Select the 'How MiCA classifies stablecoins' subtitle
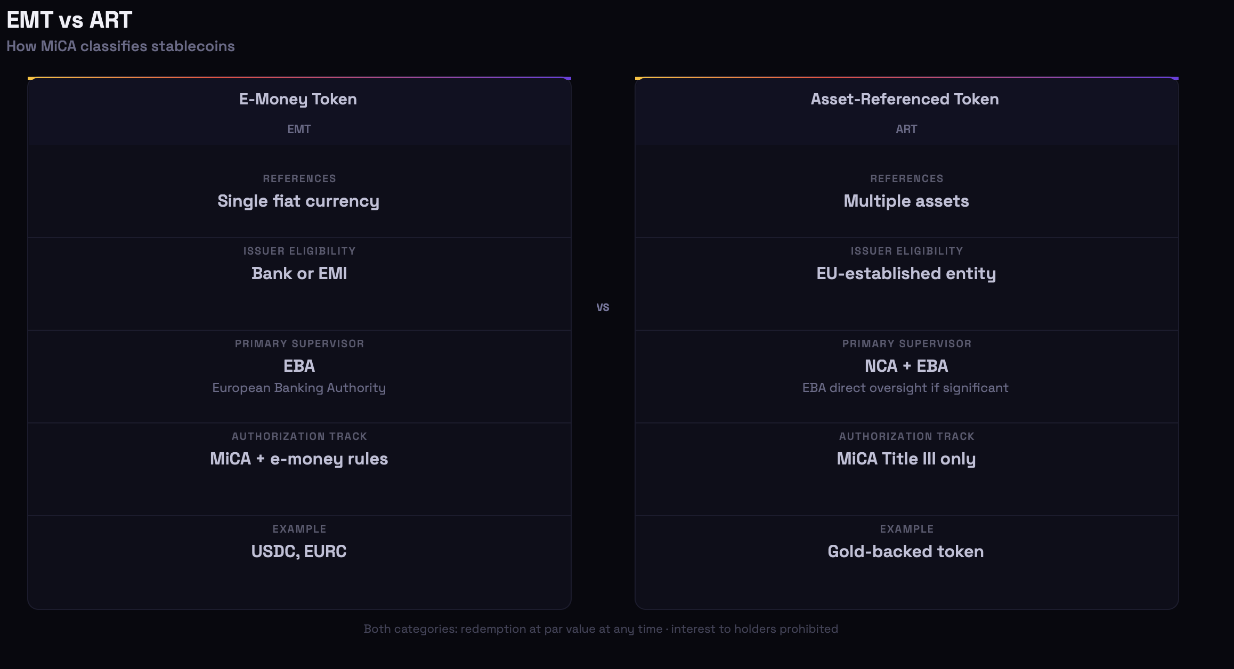Image resolution: width=1234 pixels, height=669 pixels. (x=120, y=46)
